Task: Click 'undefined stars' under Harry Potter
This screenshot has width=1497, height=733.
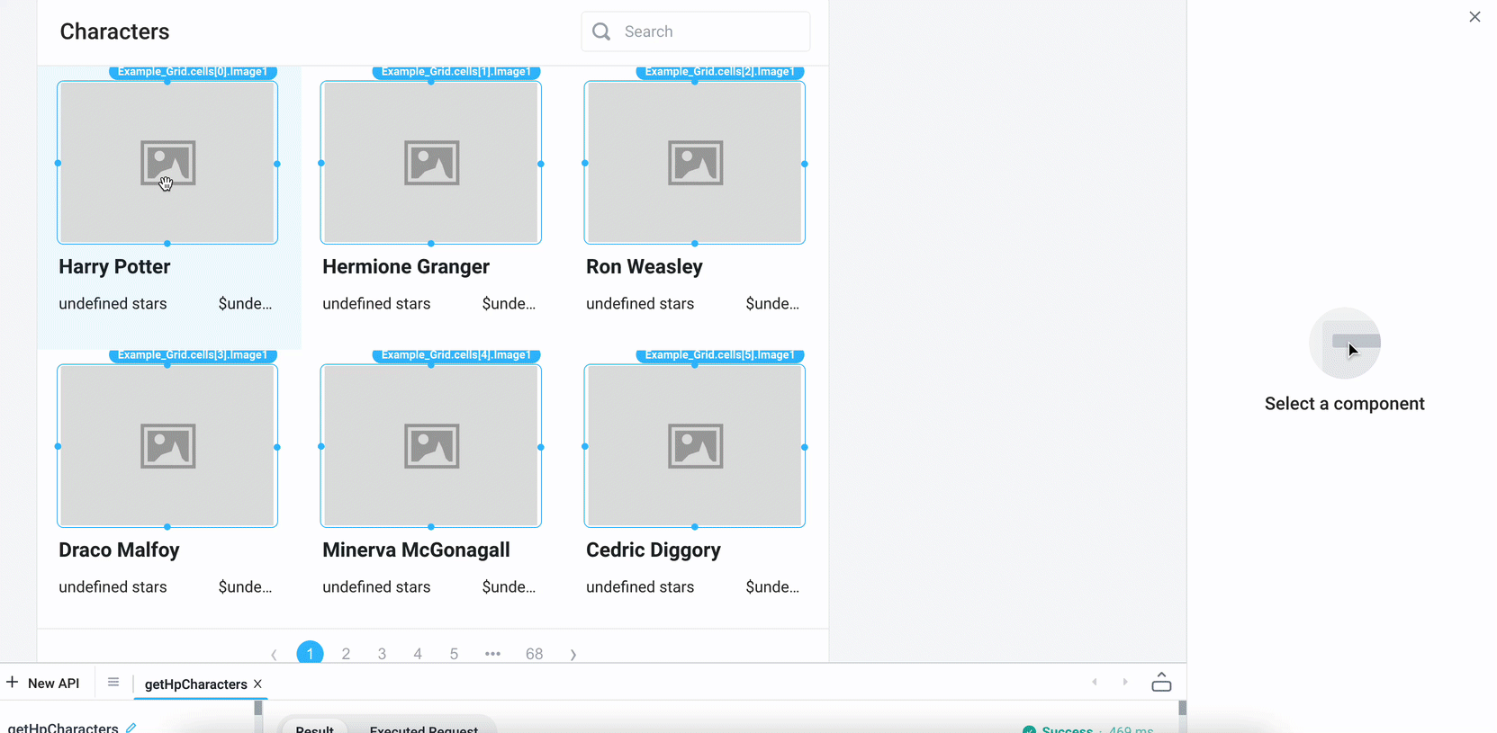Action: point(113,304)
